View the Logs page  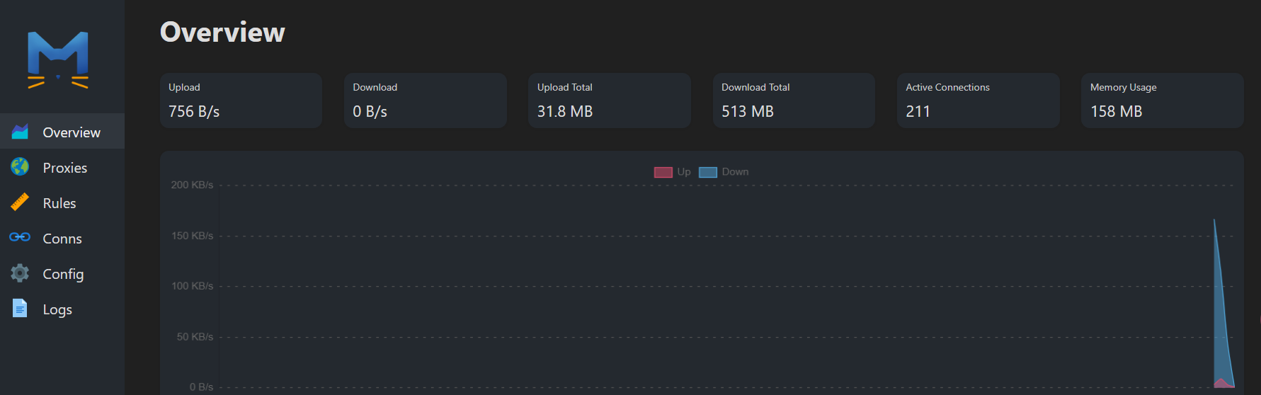(57, 309)
